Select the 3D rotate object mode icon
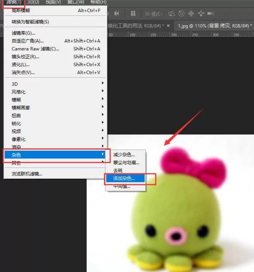Image resolution: width=254 pixels, height=272 pixels. pos(172,14)
